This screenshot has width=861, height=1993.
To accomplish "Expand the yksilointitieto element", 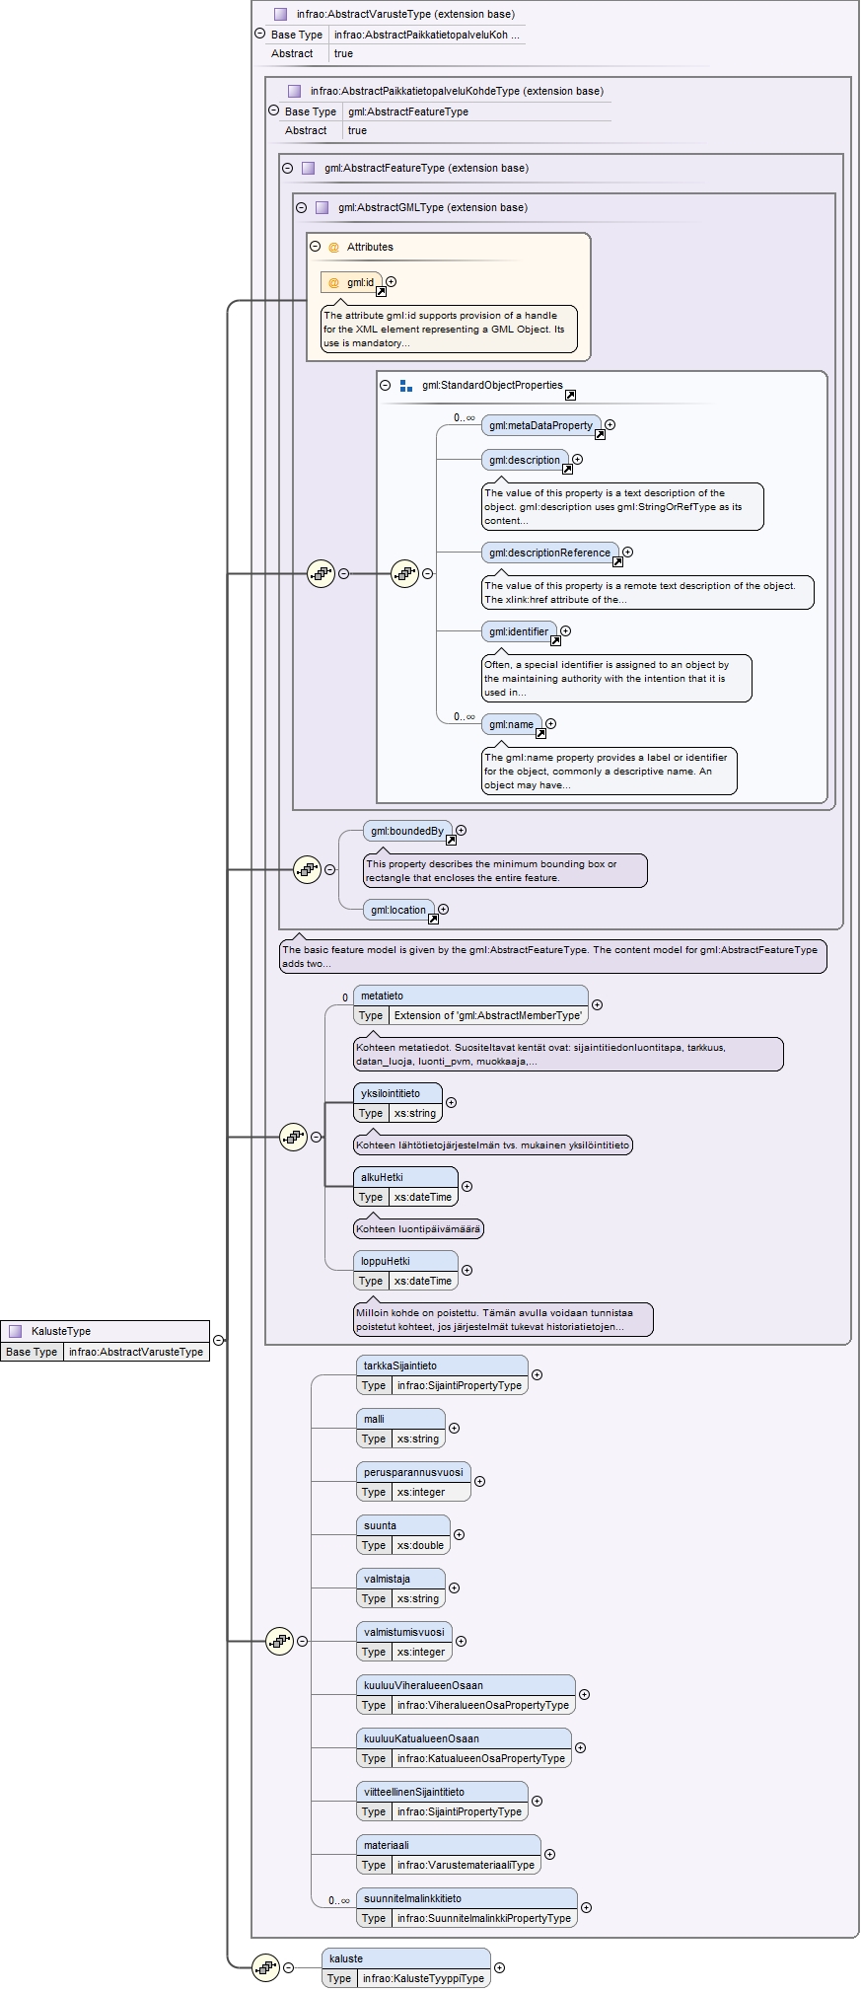I will [x=452, y=1103].
